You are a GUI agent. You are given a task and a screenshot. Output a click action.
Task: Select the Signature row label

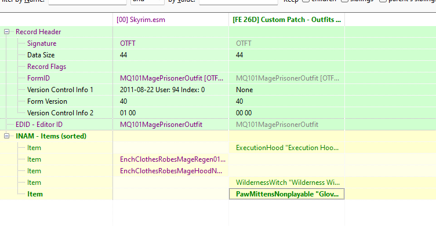tap(42, 43)
